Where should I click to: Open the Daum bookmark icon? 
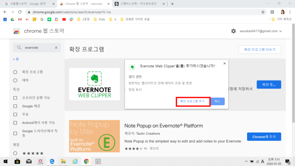[x=56, y=20]
